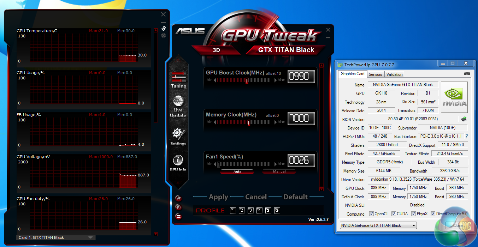Click the GPU Voltage graph

84,174
